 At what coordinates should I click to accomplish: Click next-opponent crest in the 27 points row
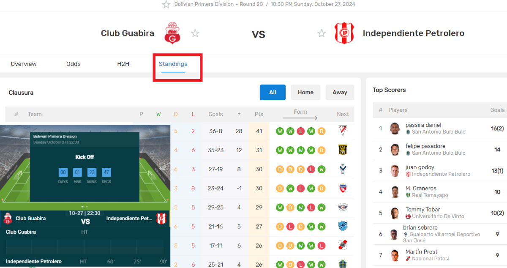pyautogui.click(x=343, y=226)
